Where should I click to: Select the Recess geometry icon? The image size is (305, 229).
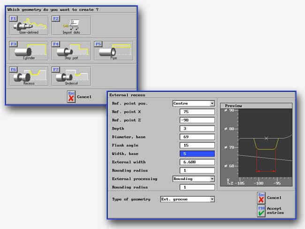coord(29,76)
